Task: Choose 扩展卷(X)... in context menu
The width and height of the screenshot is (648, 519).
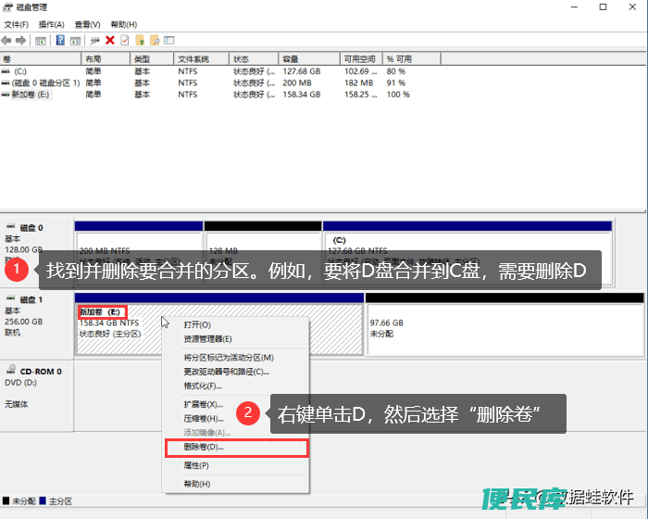Action: pyautogui.click(x=204, y=404)
